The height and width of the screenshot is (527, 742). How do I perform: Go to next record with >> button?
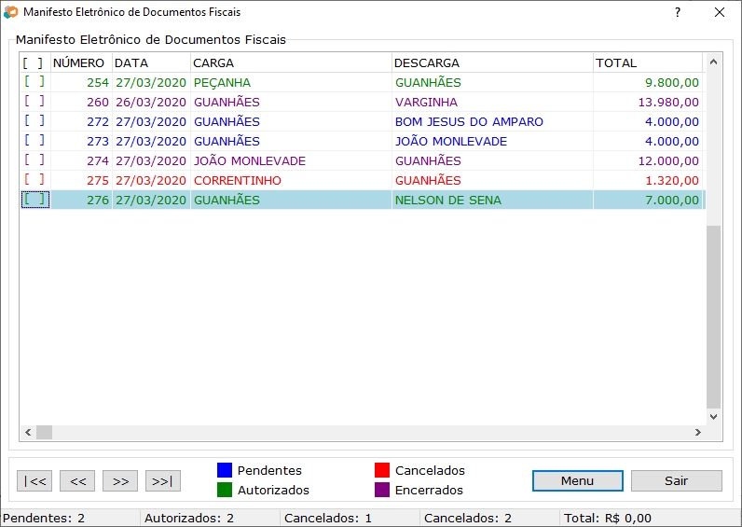(x=120, y=481)
